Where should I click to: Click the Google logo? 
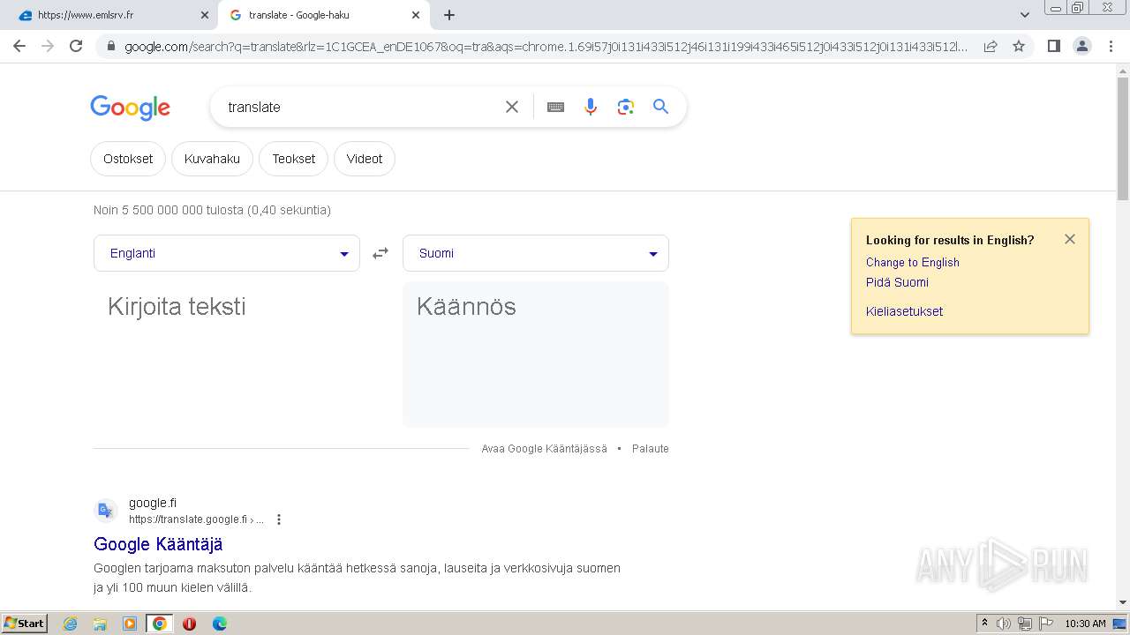(x=130, y=108)
